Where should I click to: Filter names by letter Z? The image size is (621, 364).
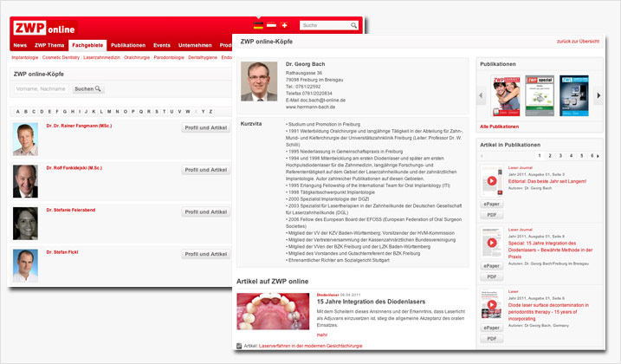[210, 112]
